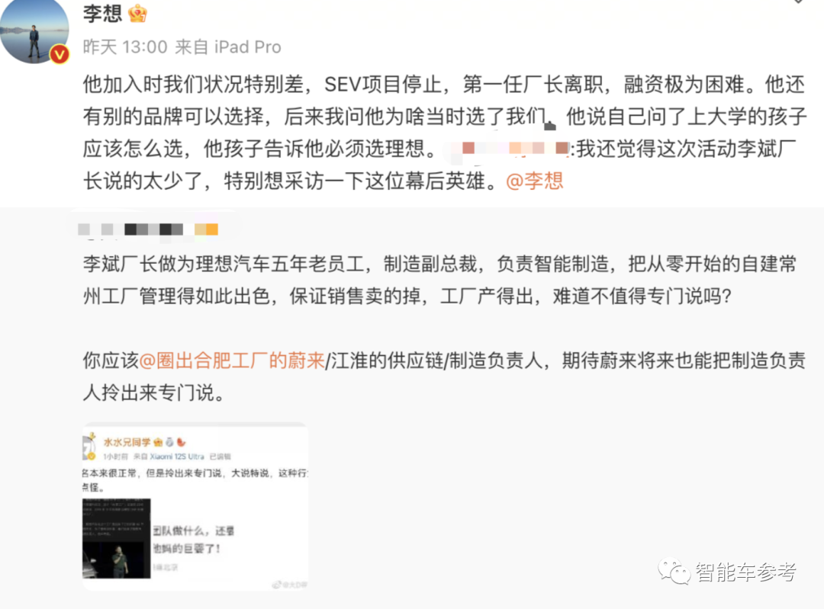This screenshot has height=609, width=824.
Task: Click 水水兄同学 username inside embedded image
Action: (127, 443)
